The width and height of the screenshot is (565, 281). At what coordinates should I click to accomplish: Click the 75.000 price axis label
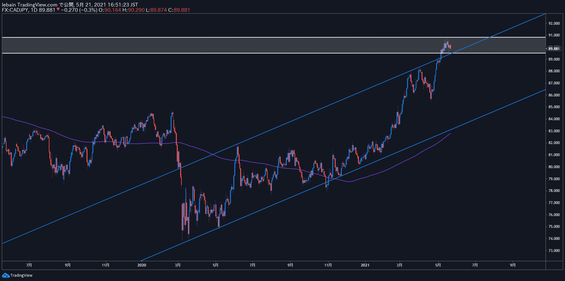(554, 227)
